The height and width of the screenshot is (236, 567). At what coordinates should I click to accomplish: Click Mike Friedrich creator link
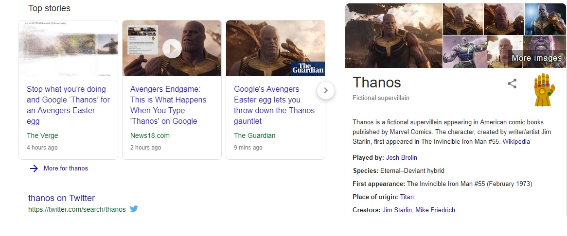[435, 210]
